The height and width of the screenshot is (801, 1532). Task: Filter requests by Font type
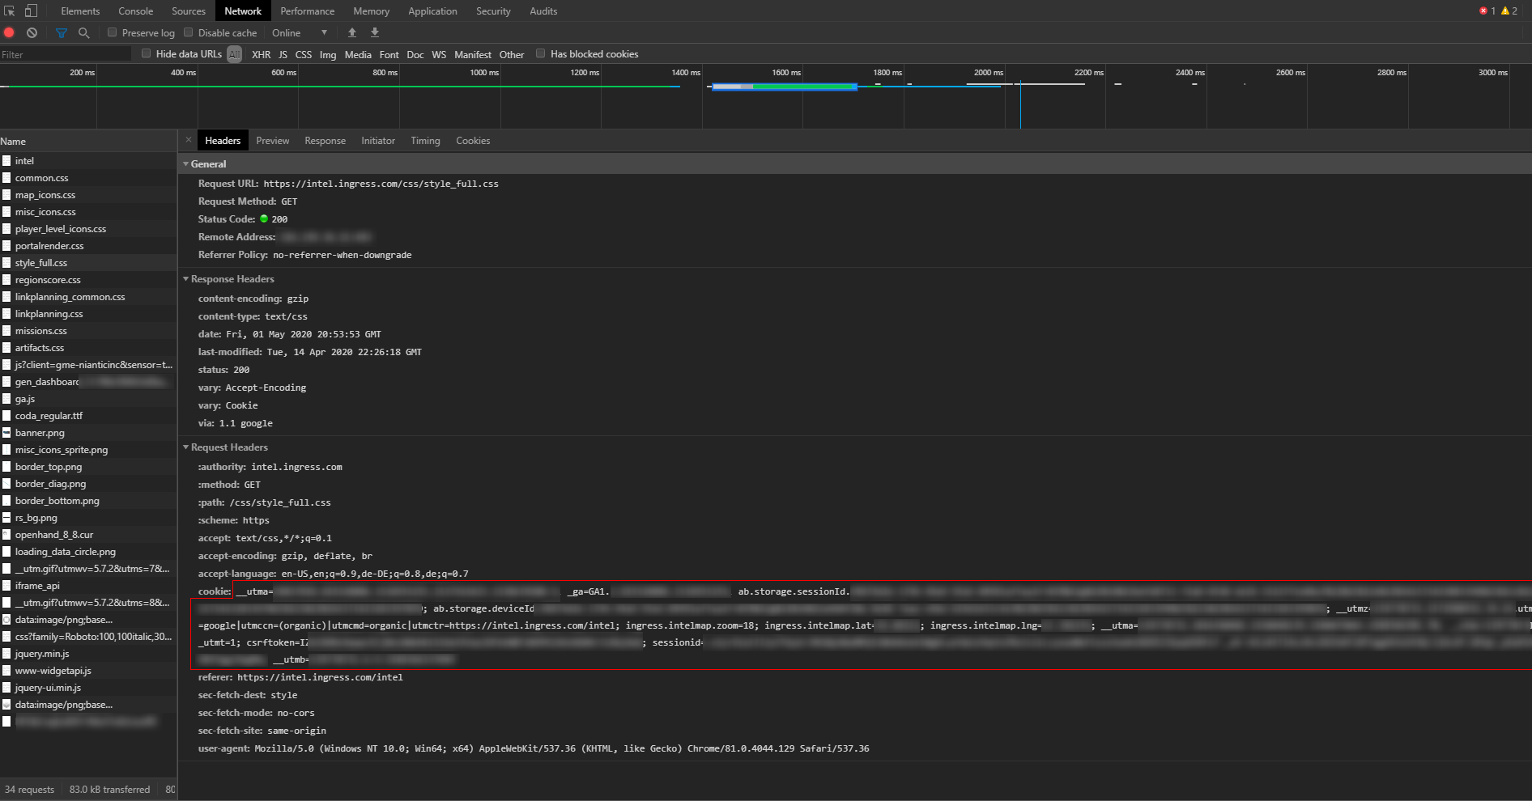click(389, 54)
